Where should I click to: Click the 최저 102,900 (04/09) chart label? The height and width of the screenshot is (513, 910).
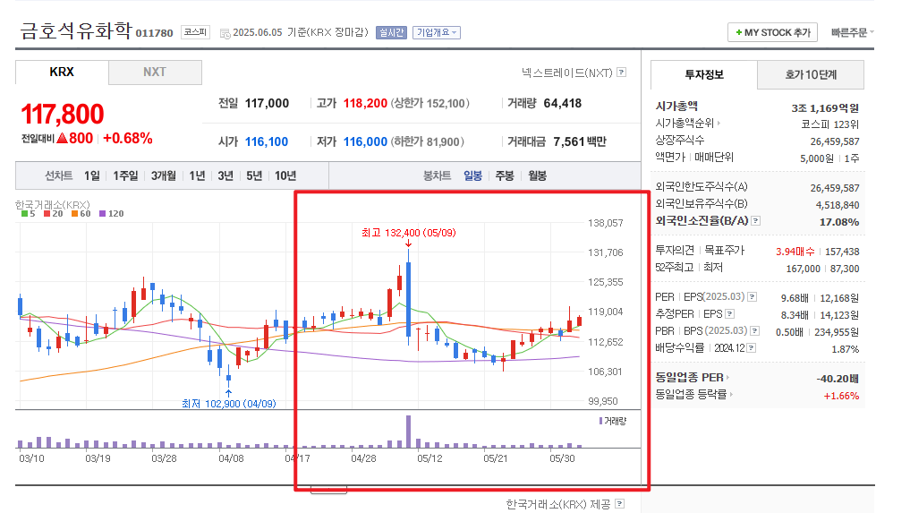coord(229,403)
